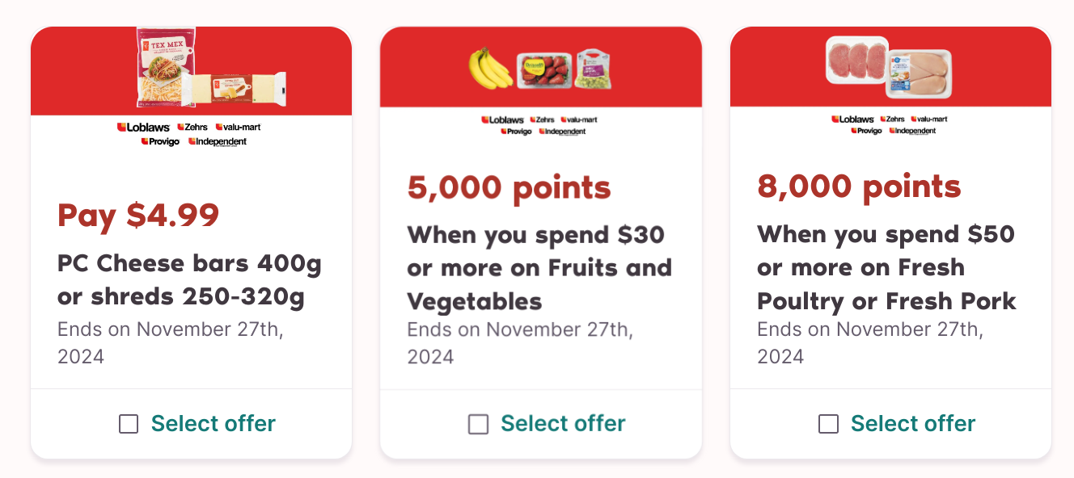The width and height of the screenshot is (1074, 478).
Task: Select the bananas picture on the produce card
Action: [490, 68]
